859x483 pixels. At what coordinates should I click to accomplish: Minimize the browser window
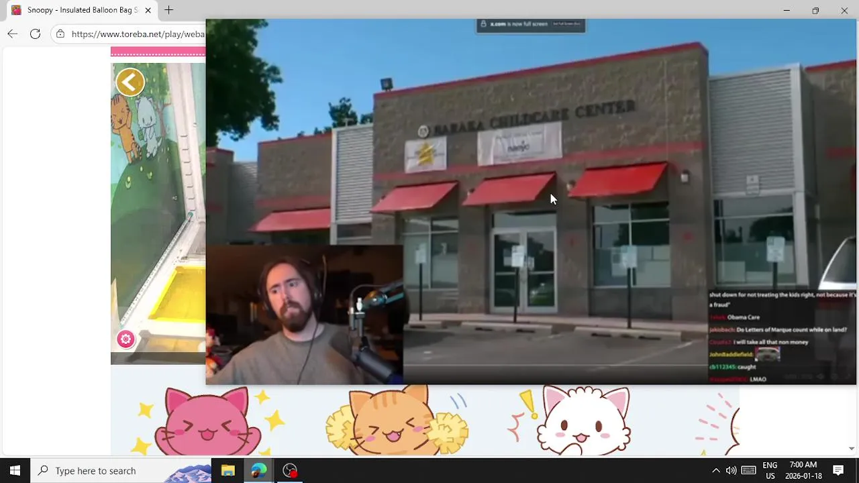(x=787, y=10)
